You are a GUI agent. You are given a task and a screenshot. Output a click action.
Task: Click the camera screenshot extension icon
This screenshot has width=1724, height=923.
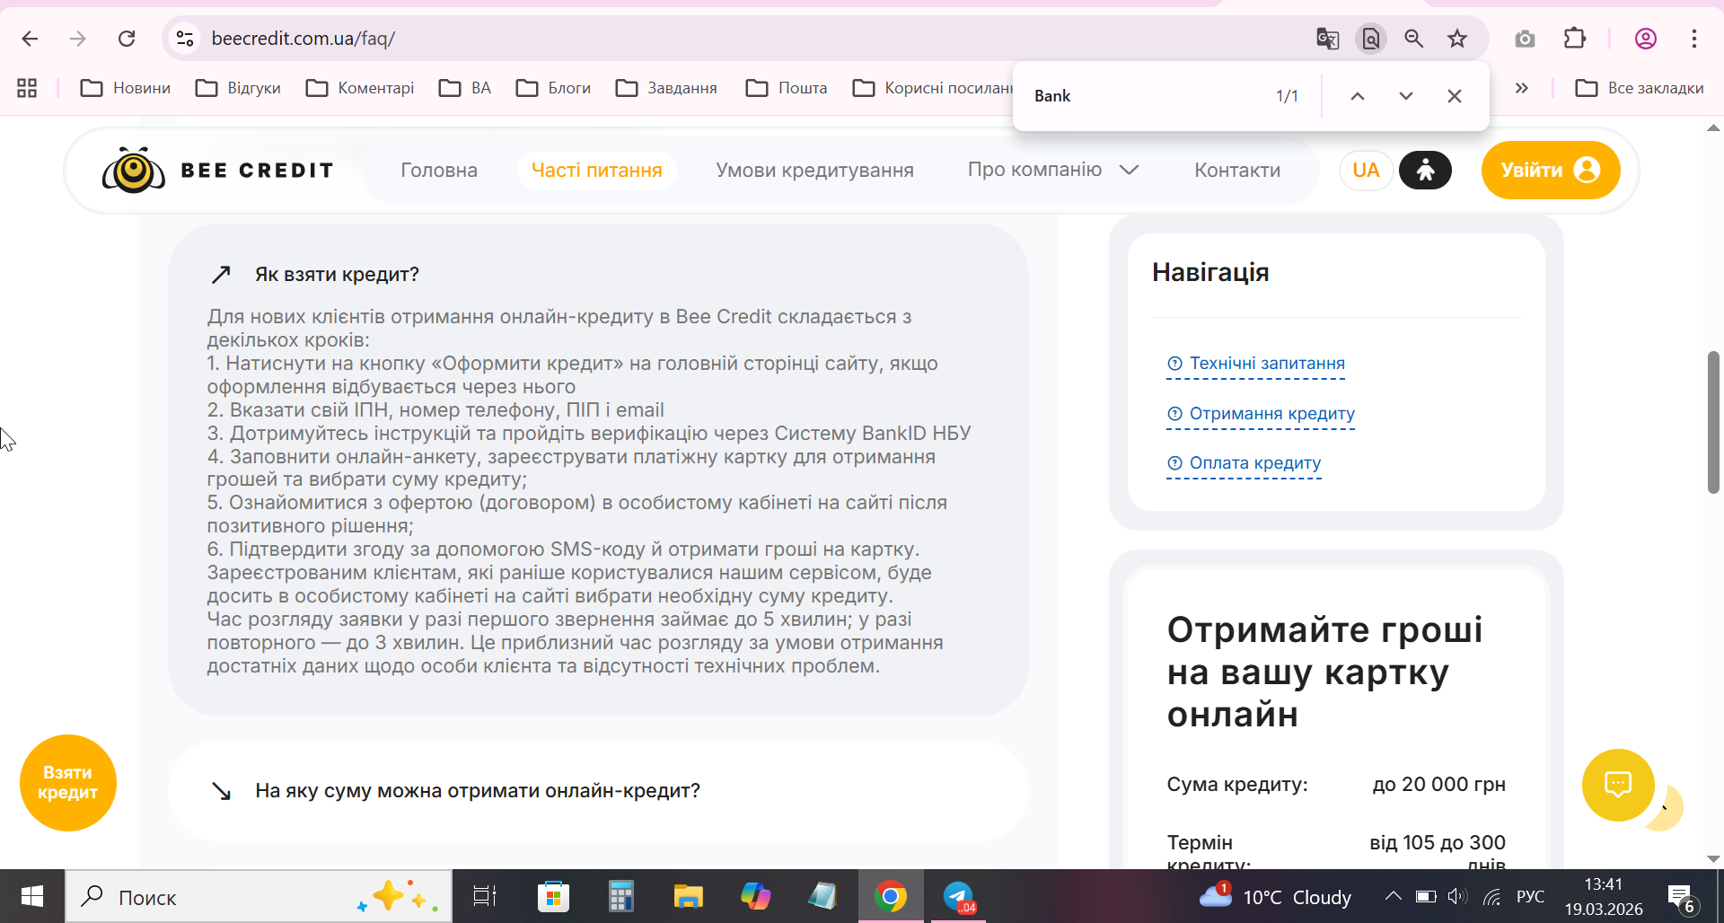pos(1525,39)
